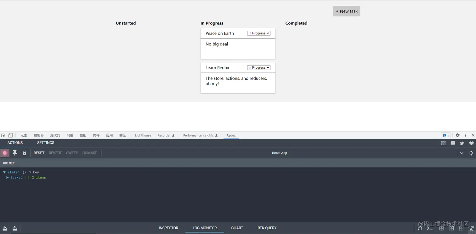Open the 源代码 (Sources) DevTools tab
The height and width of the screenshot is (234, 476).
(x=55, y=136)
